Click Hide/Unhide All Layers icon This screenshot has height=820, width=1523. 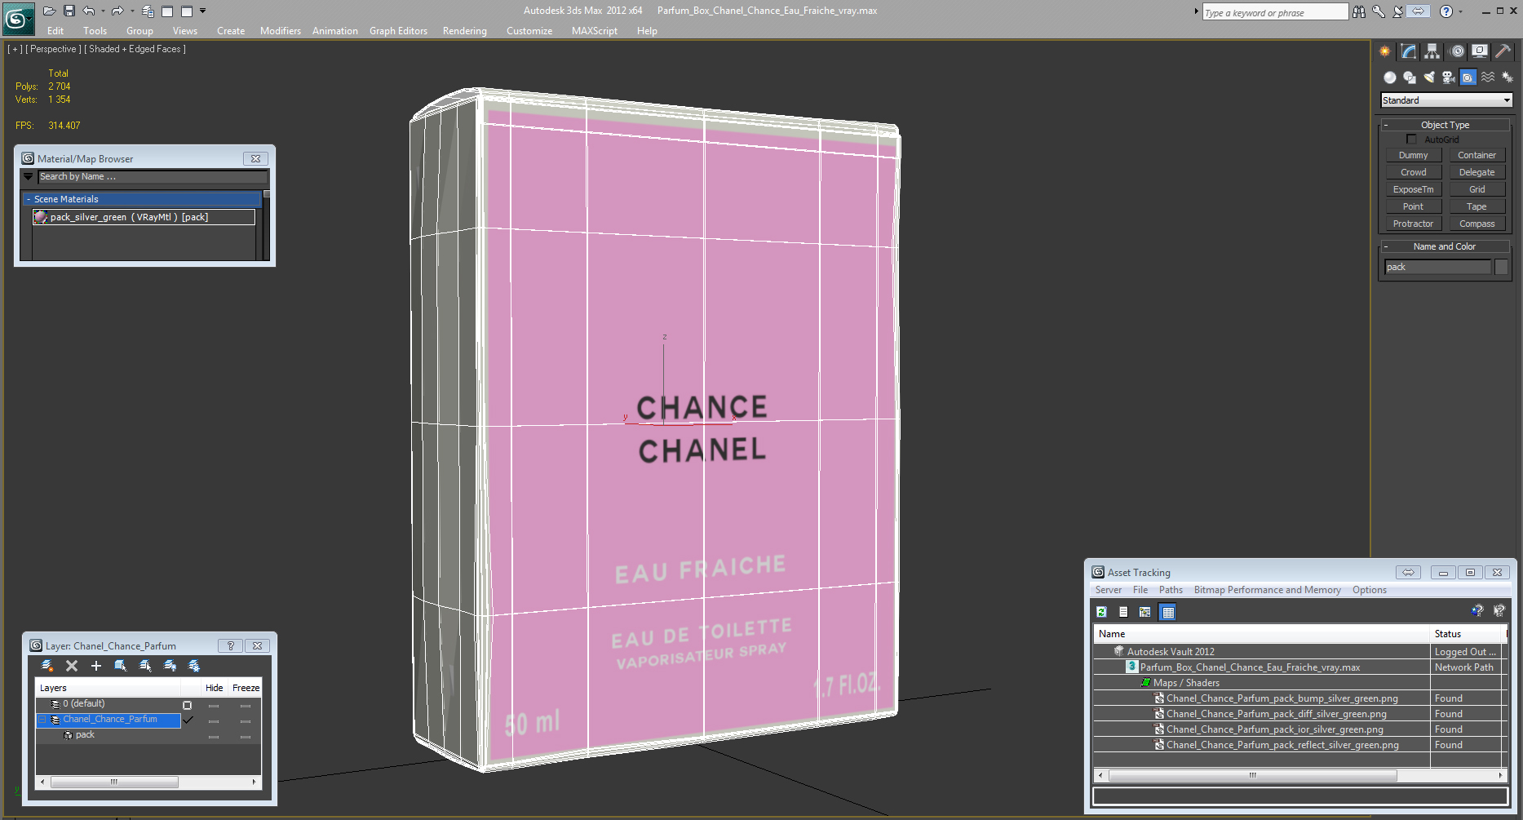click(x=170, y=666)
